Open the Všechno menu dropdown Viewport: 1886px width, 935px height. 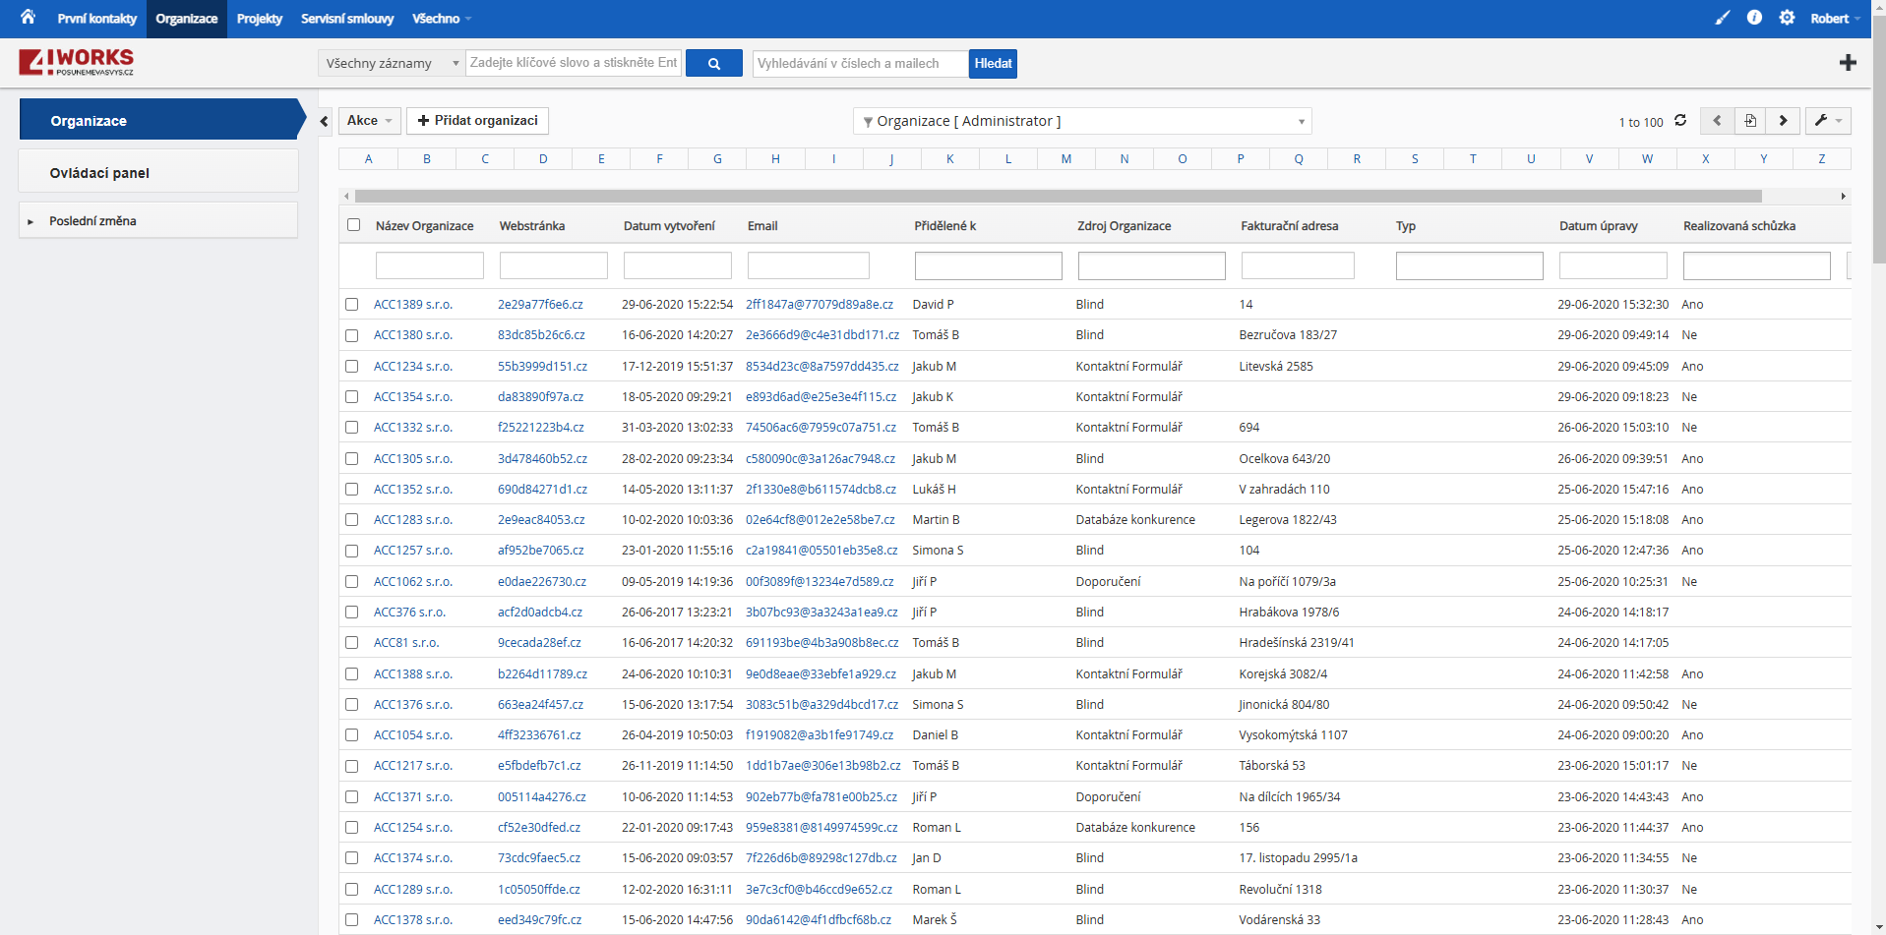coord(442,19)
